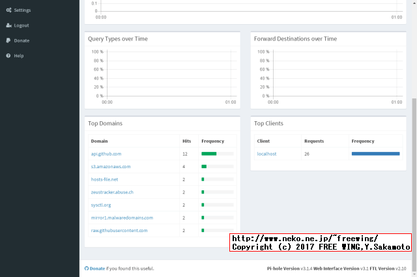
Task: Select Logout in the sidebar
Action: point(22,25)
